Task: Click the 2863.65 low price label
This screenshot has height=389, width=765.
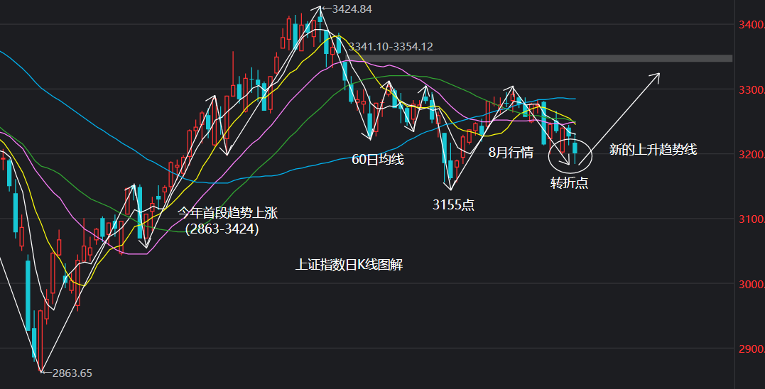Action: click(70, 373)
